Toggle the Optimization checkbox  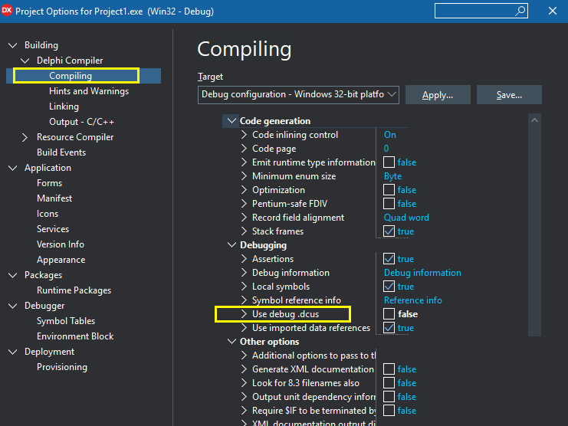(389, 190)
